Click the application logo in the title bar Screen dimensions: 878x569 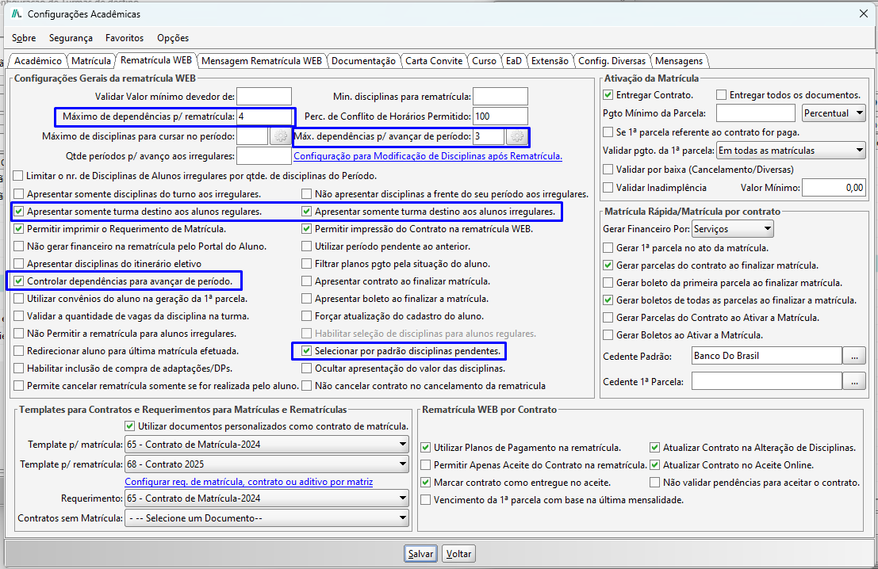coord(16,13)
